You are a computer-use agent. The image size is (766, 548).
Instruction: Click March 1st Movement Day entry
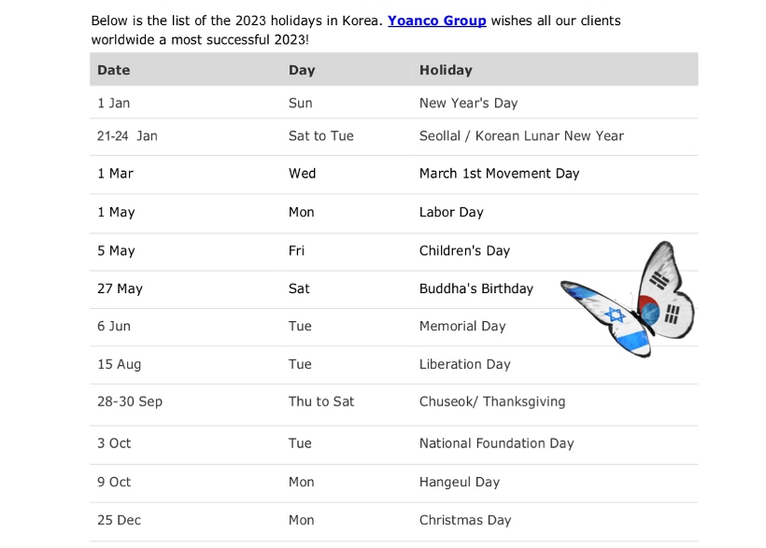(499, 174)
